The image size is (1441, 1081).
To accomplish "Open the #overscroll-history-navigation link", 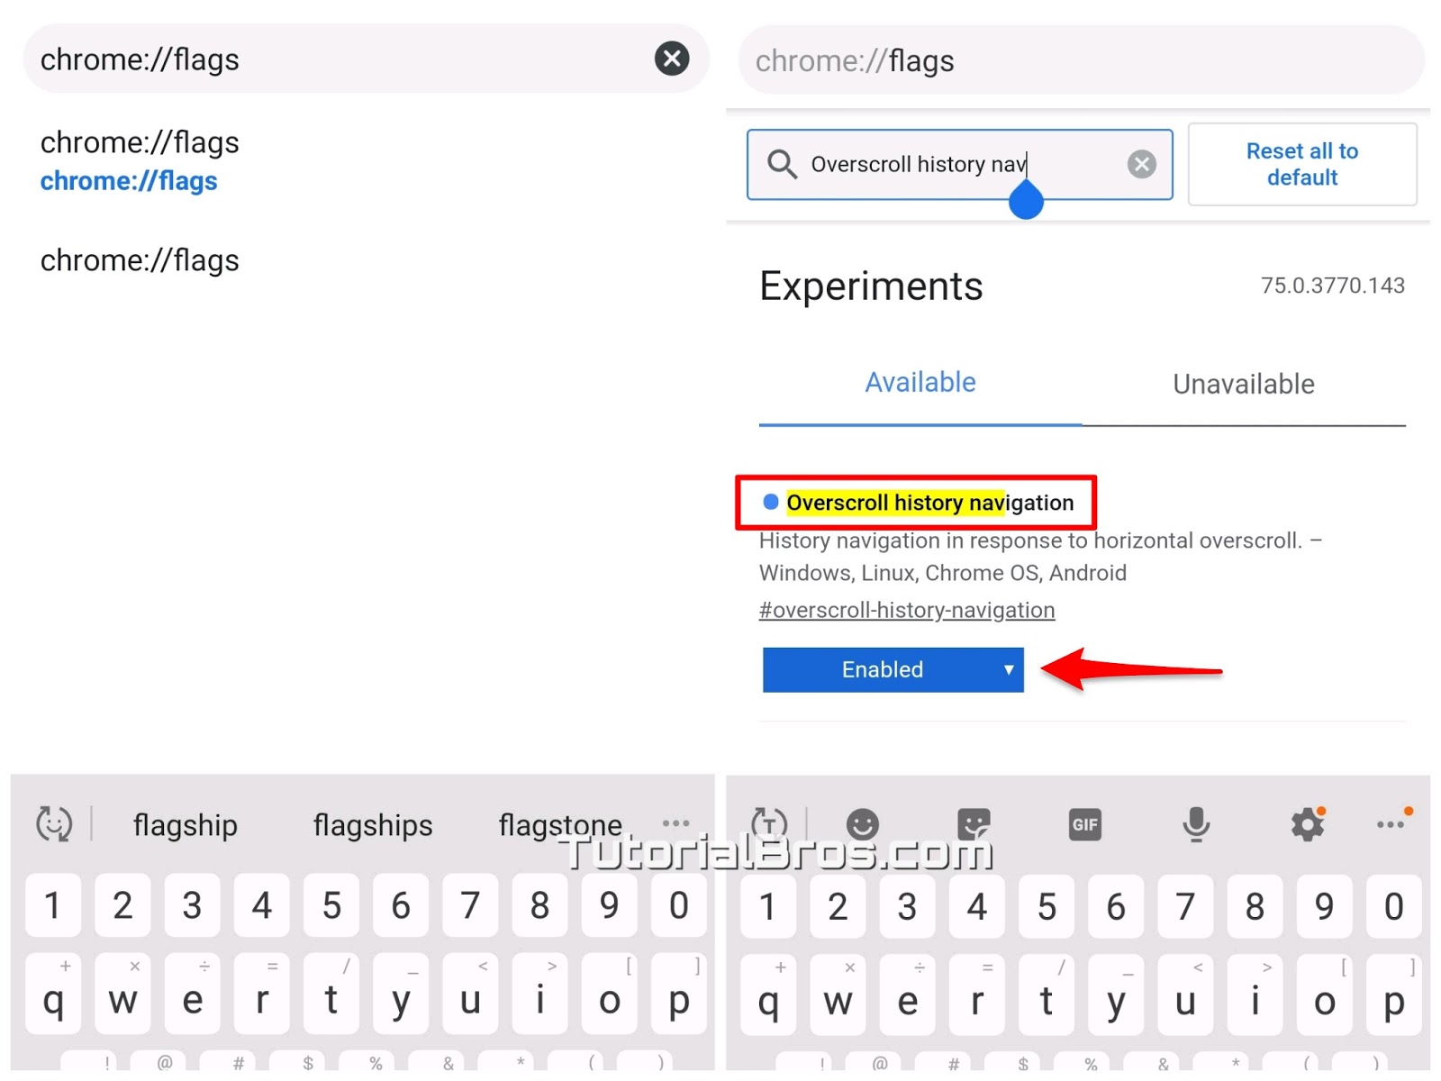I will 907,610.
